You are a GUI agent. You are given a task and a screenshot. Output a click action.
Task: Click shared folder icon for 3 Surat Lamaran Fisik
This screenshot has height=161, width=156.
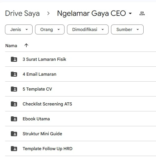pos(14,59)
